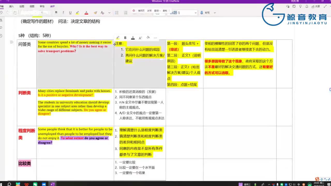
Task: Click the list item 它在问什么问题的成因
Action: point(142,50)
